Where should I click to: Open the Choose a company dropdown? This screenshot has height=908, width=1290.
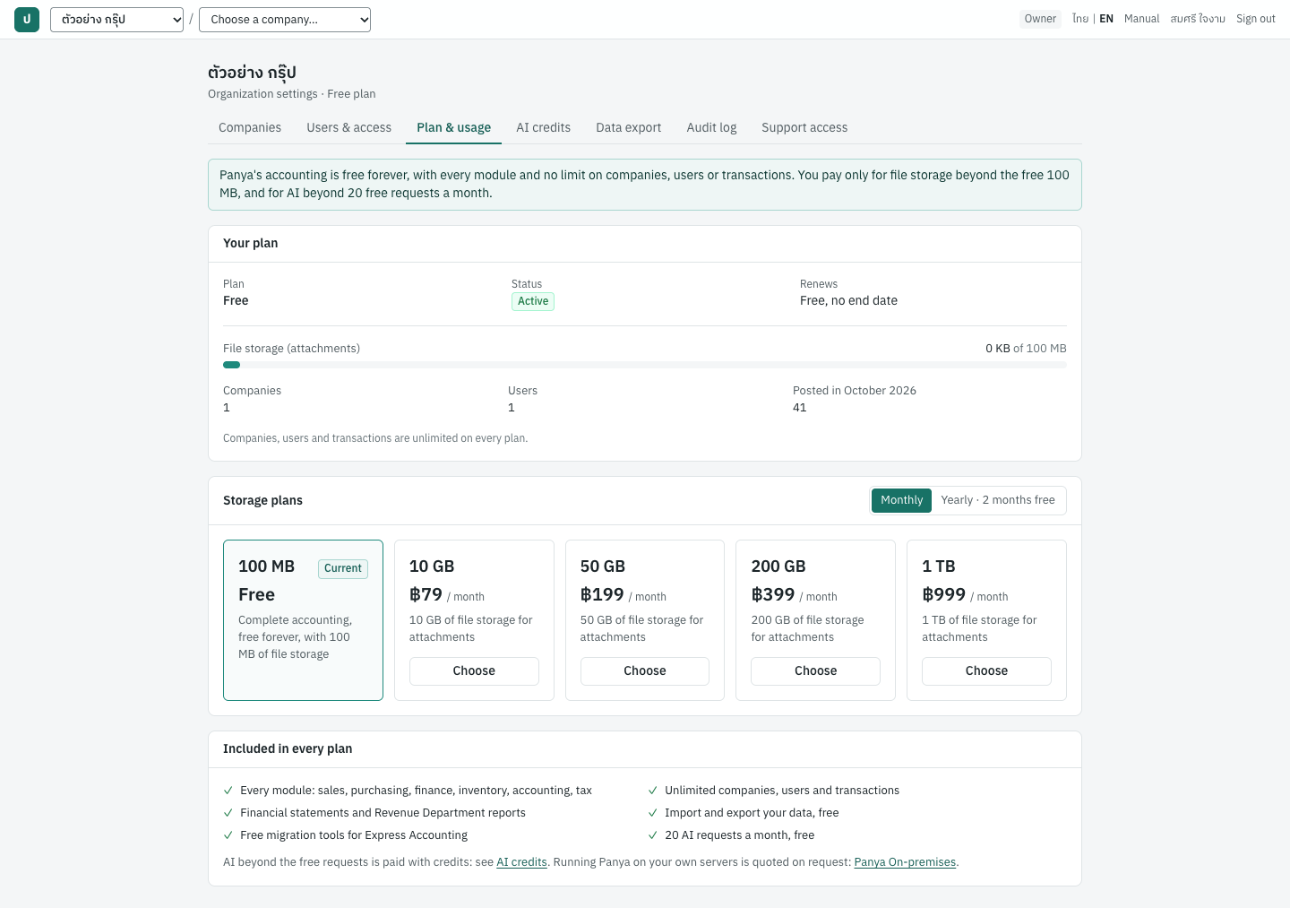pyautogui.click(x=285, y=20)
